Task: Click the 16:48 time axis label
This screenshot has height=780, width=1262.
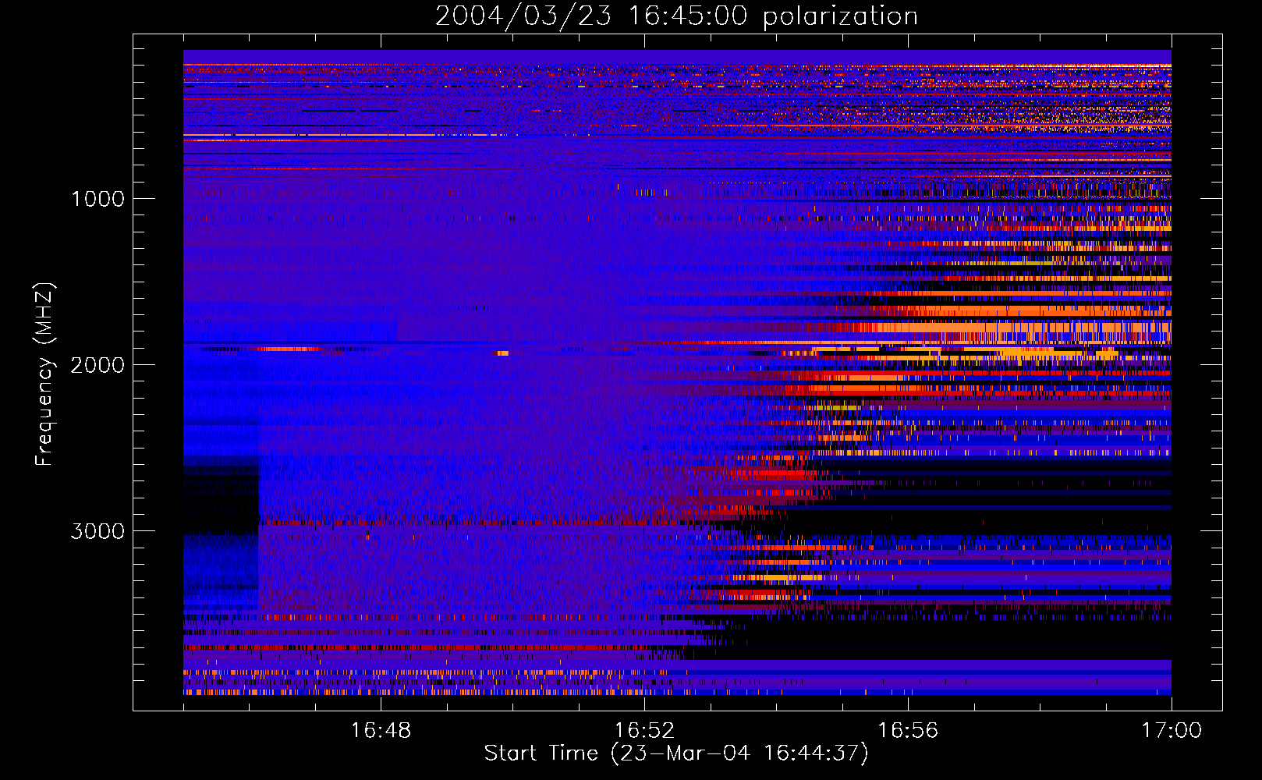Action: coord(381,731)
